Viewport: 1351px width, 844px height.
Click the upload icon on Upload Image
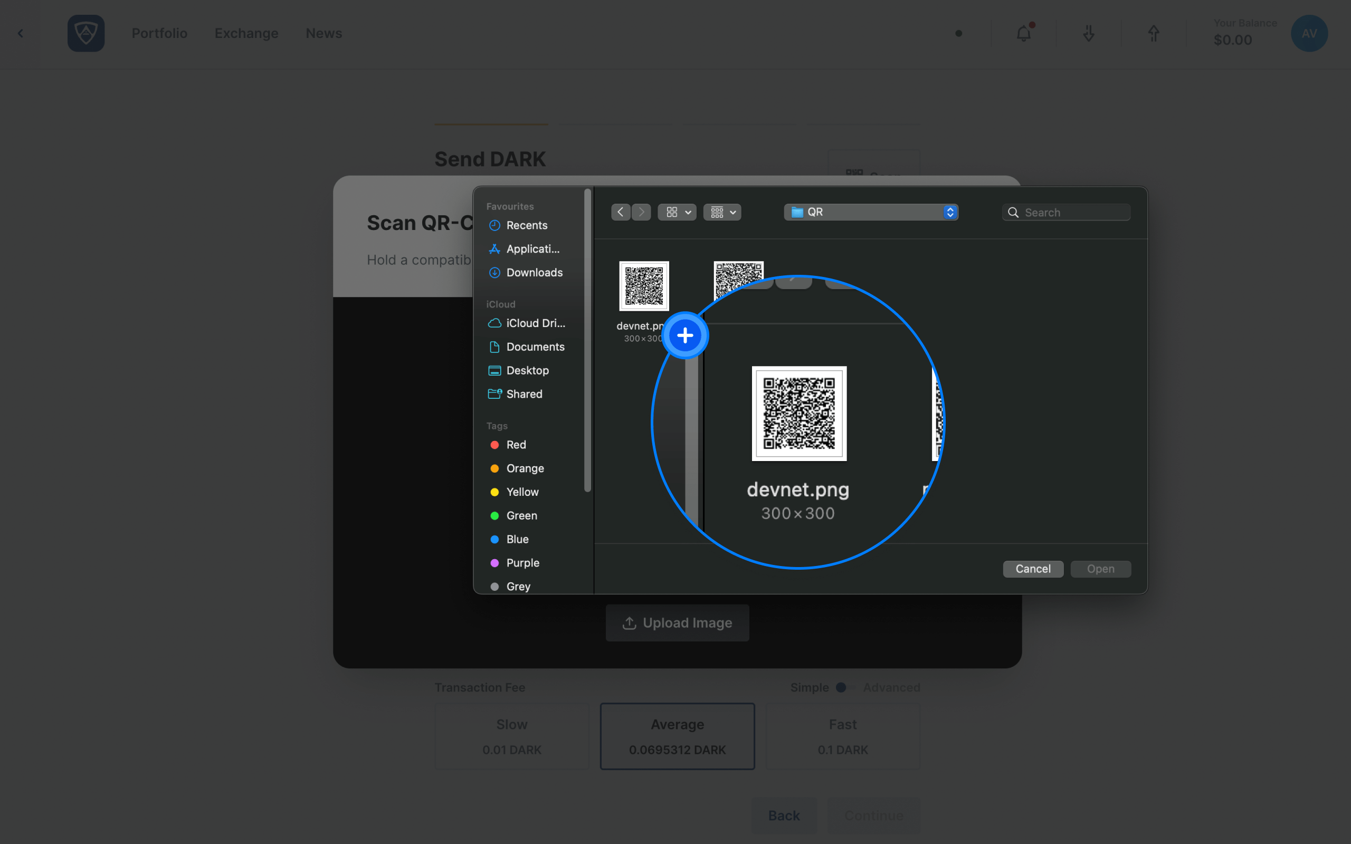pyautogui.click(x=629, y=623)
